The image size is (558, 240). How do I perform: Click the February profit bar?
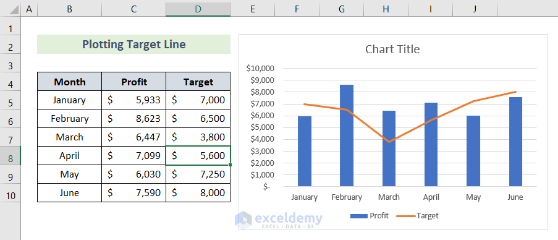coord(347,135)
